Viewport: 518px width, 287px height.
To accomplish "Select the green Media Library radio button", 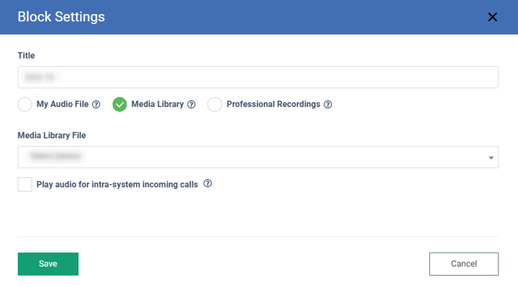I will point(120,104).
